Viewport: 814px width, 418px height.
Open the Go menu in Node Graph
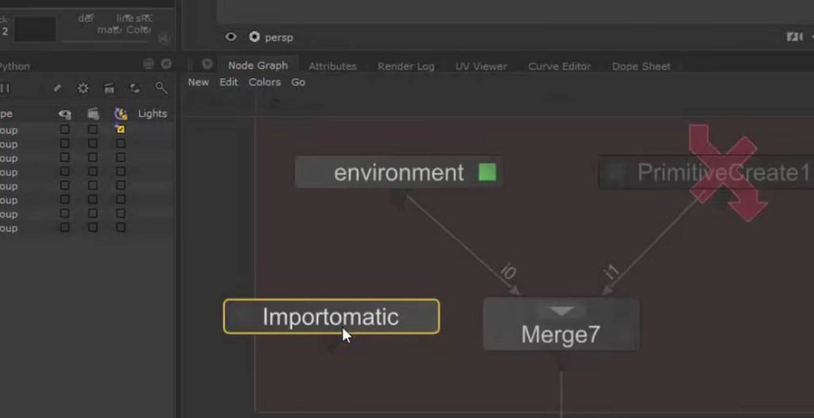(298, 82)
